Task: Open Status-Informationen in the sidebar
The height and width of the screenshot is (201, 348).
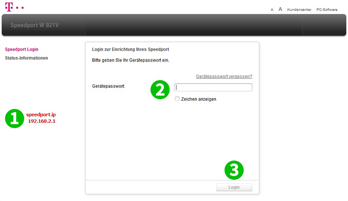Action: [x=26, y=58]
